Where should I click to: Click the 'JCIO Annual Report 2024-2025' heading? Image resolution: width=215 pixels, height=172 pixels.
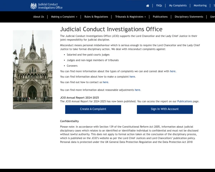[80, 98]
